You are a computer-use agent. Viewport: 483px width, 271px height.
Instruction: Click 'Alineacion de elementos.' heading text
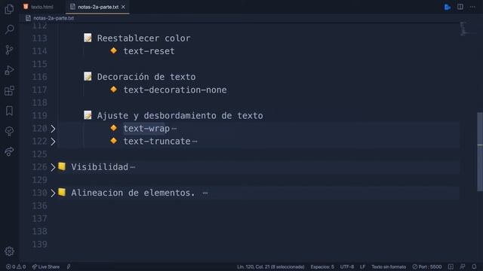pos(134,193)
